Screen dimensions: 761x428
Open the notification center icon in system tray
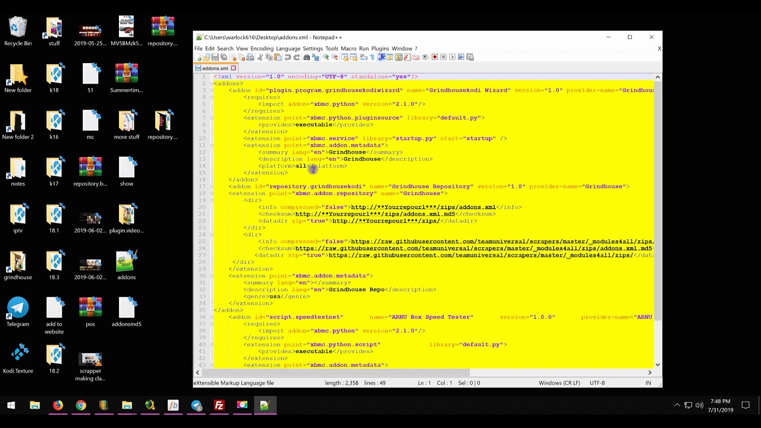(746, 405)
